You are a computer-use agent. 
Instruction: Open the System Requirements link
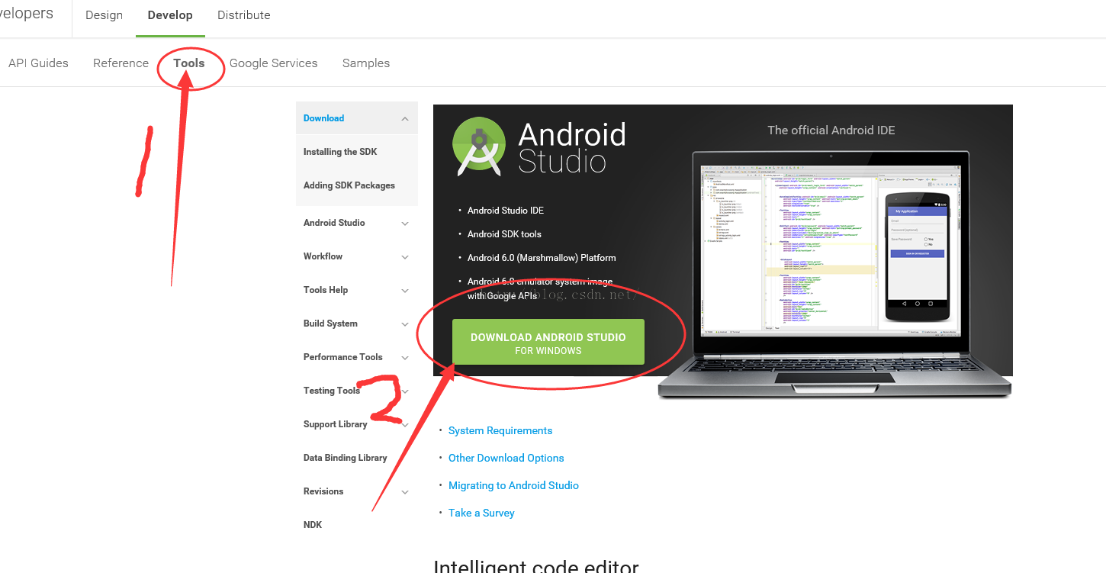[x=500, y=431]
